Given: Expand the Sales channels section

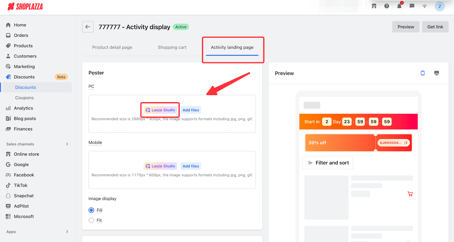Looking at the screenshot, I should tap(67, 144).
